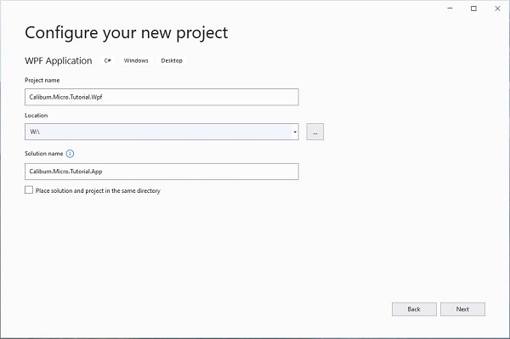
Task: Select the Windows tag
Action: tap(136, 60)
